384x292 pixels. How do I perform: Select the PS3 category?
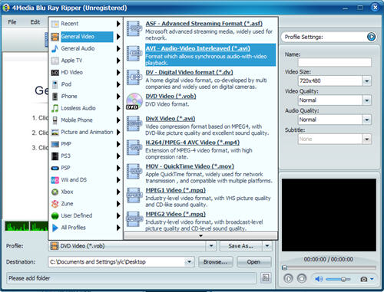click(x=85, y=156)
